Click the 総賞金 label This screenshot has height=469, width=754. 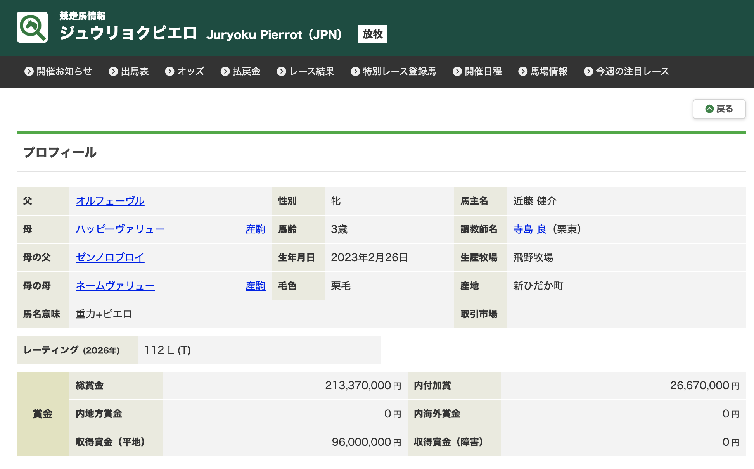pos(90,385)
